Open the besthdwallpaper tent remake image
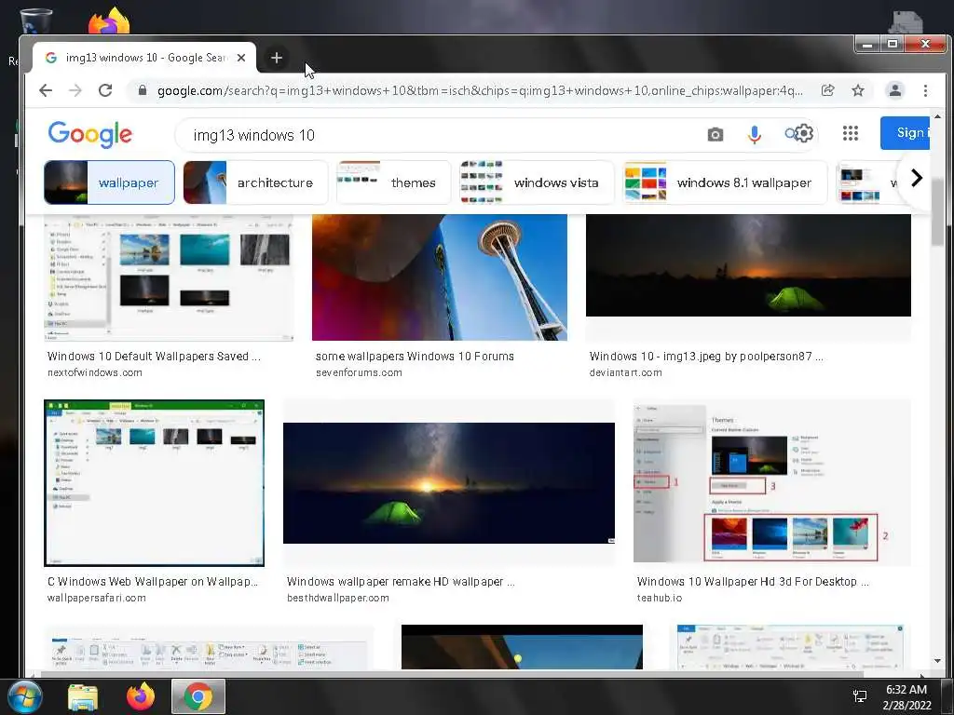 [x=449, y=483]
